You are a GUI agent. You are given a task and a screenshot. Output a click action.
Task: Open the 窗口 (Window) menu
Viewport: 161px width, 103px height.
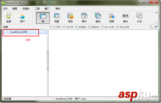point(47,9)
